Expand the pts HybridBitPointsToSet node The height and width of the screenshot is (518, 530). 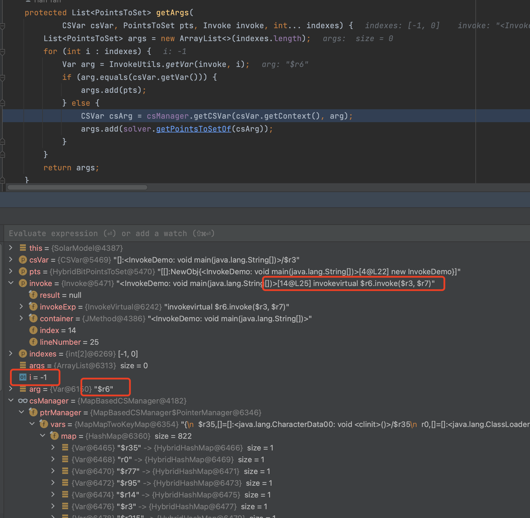pyautogui.click(x=11, y=271)
